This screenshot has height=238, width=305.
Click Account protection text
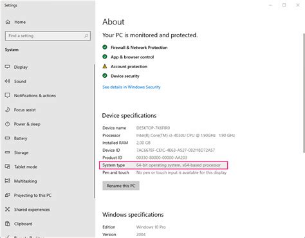[x=129, y=66]
